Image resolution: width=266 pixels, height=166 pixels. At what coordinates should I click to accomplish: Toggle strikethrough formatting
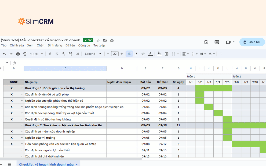[143, 54]
